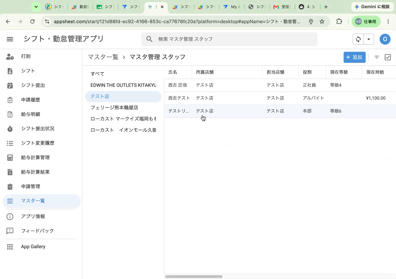Sort by 現在等級 column header
Image resolution: width=396 pixels, height=279 pixels.
(x=339, y=72)
